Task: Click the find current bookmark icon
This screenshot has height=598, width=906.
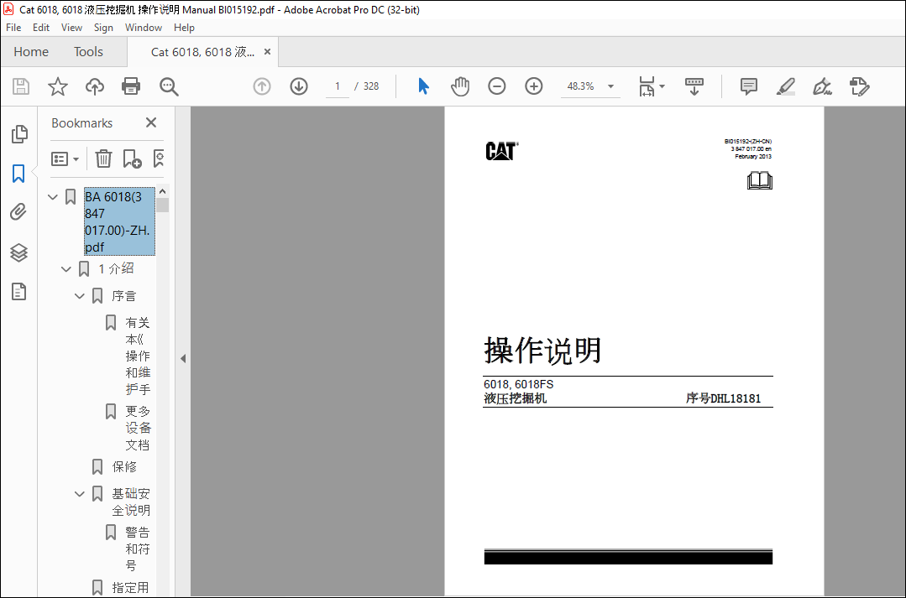Action: point(159,159)
